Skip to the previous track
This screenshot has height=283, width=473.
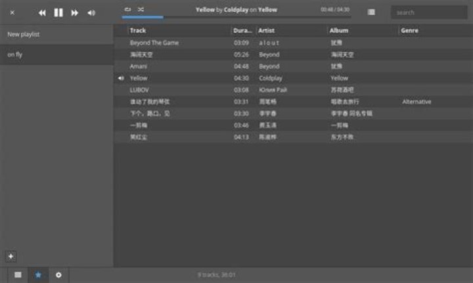click(x=42, y=12)
